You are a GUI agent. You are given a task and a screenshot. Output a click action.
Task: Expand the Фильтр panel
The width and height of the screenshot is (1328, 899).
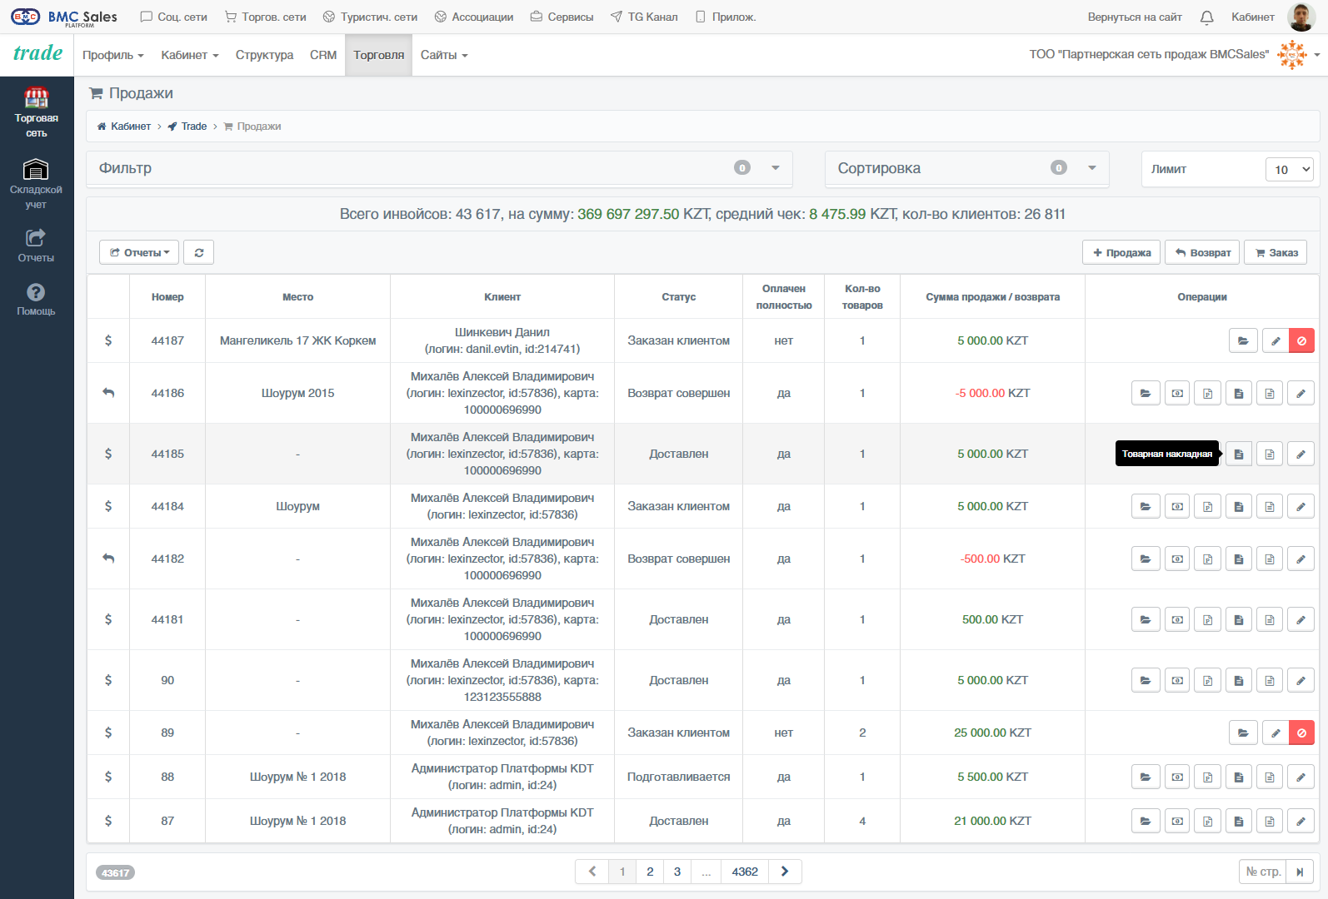776,168
